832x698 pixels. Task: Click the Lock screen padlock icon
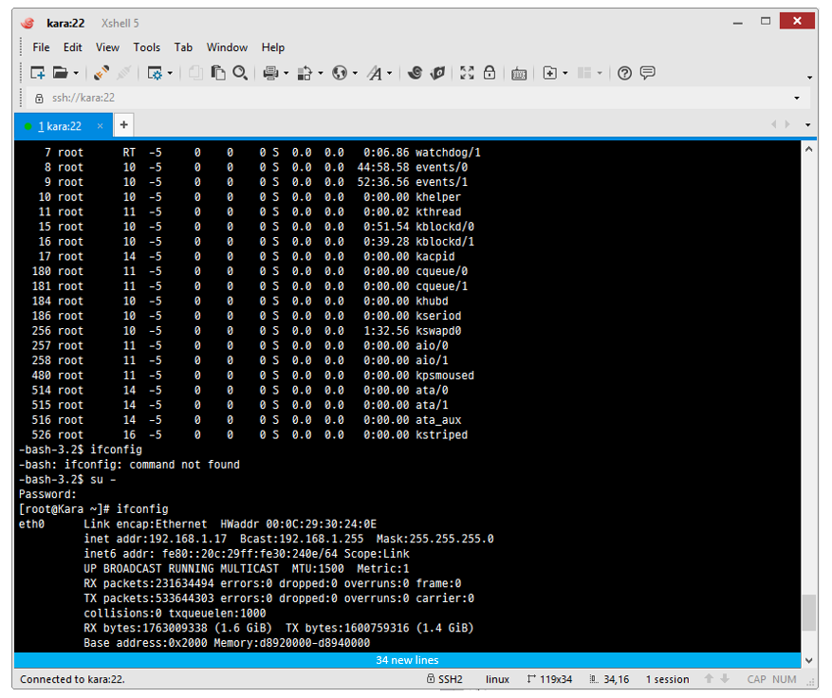tap(490, 73)
